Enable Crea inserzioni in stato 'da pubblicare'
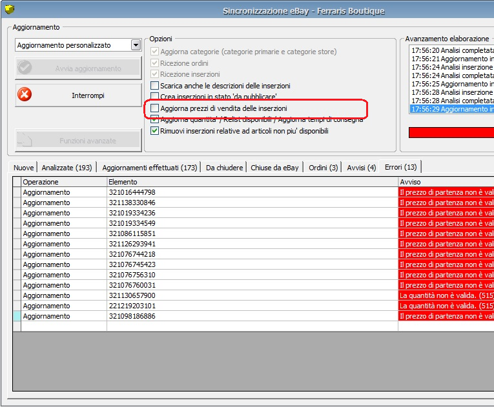 pos(154,95)
